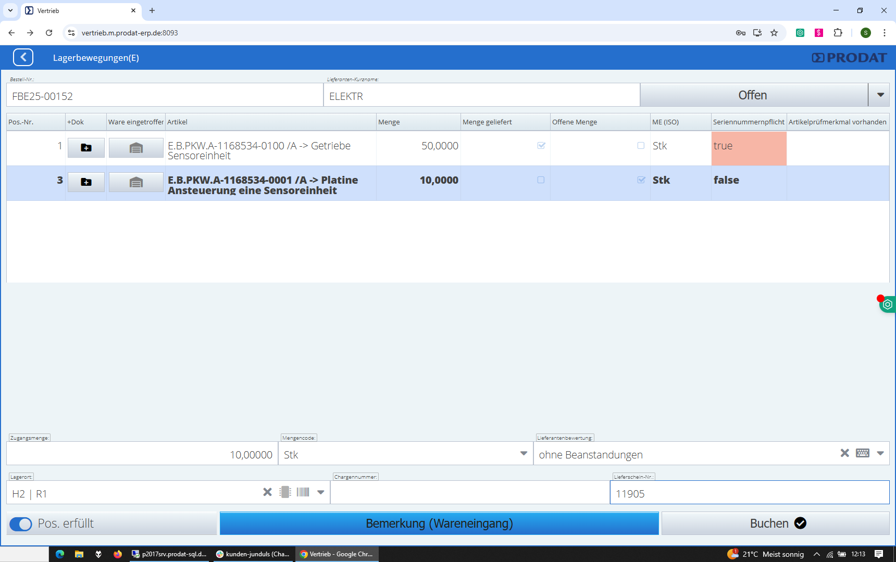Open Bemerkung (Wareneingang) button
Viewport: 896px width, 562px height.
[439, 523]
